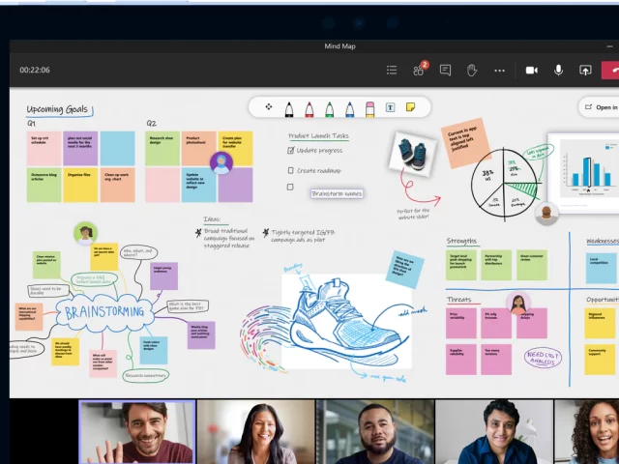
Task: Select the sneakers photo
Action: coord(413,154)
